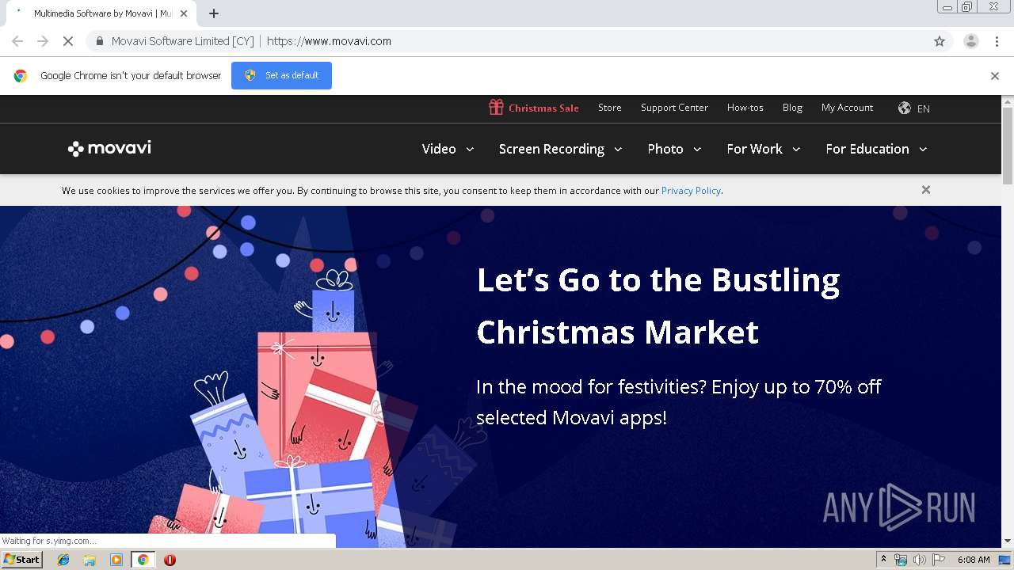
Task: Open the Chrome three-dot menu
Action: [x=997, y=41]
